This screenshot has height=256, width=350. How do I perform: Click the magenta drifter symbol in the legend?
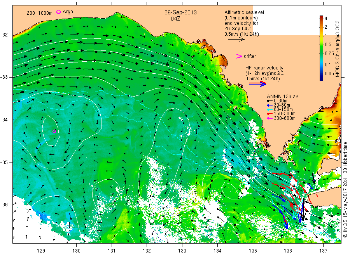coord(239,56)
